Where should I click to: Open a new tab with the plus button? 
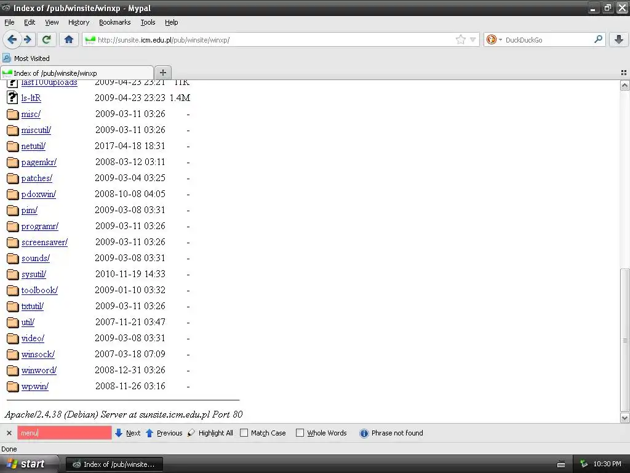[x=162, y=73]
